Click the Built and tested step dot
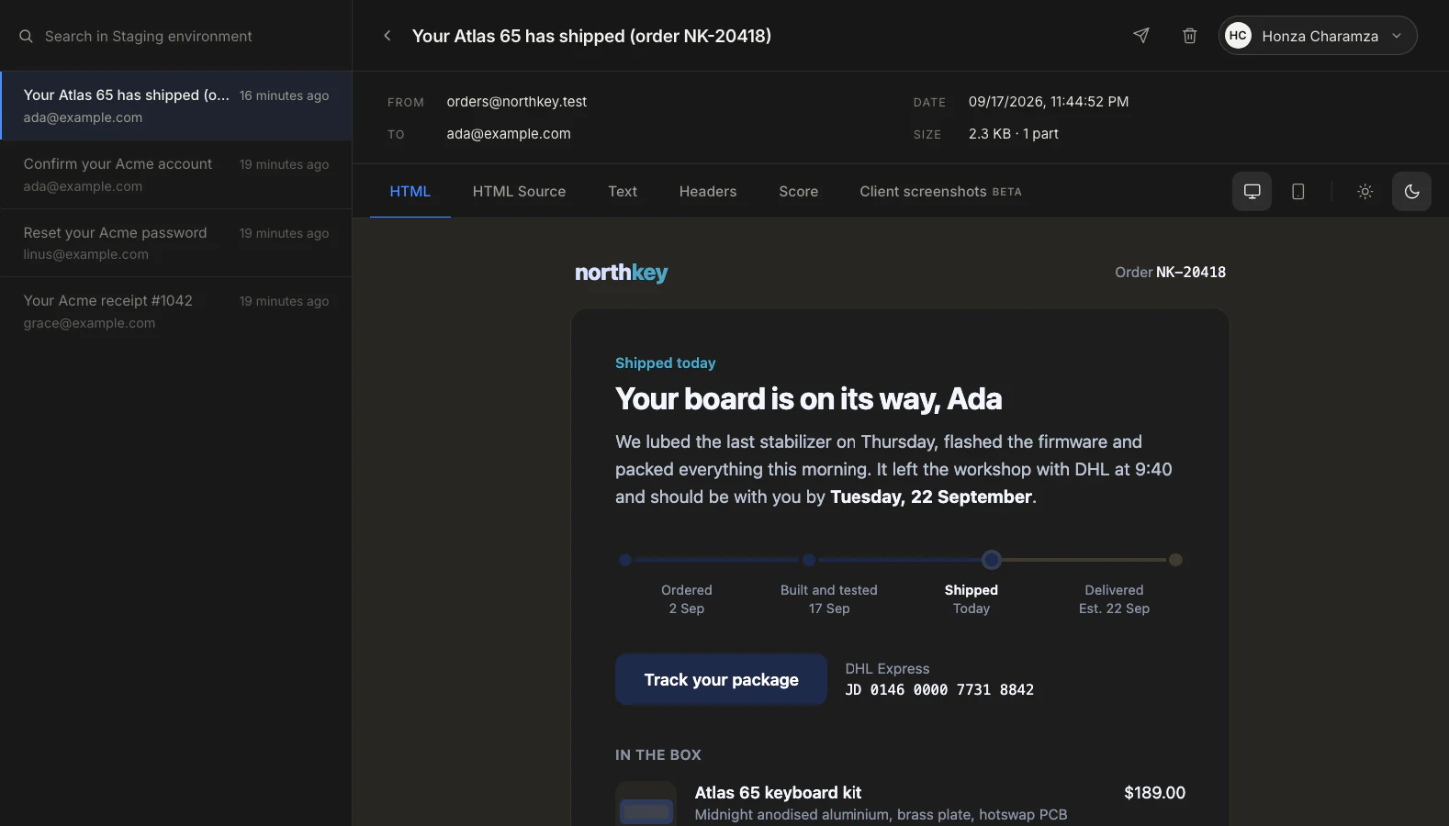 pyautogui.click(x=809, y=560)
